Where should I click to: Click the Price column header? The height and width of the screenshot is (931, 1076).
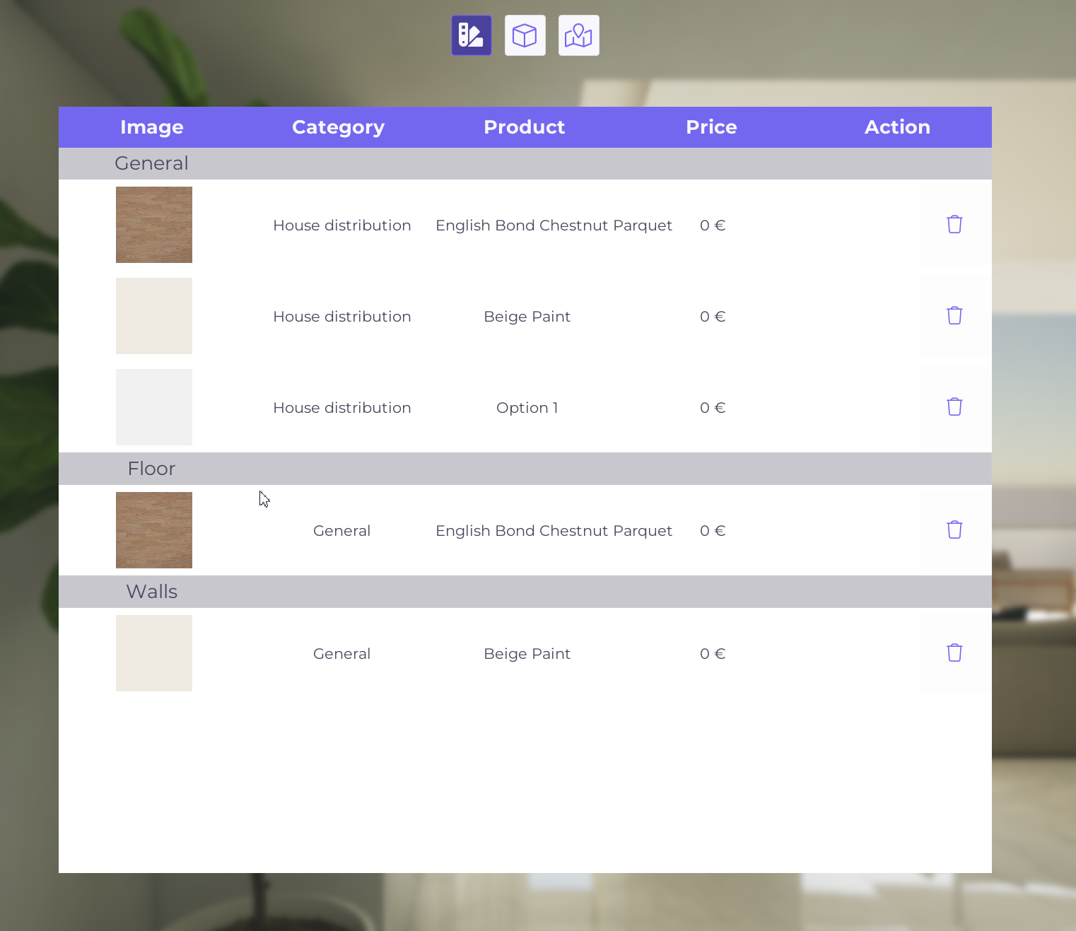pyautogui.click(x=711, y=127)
